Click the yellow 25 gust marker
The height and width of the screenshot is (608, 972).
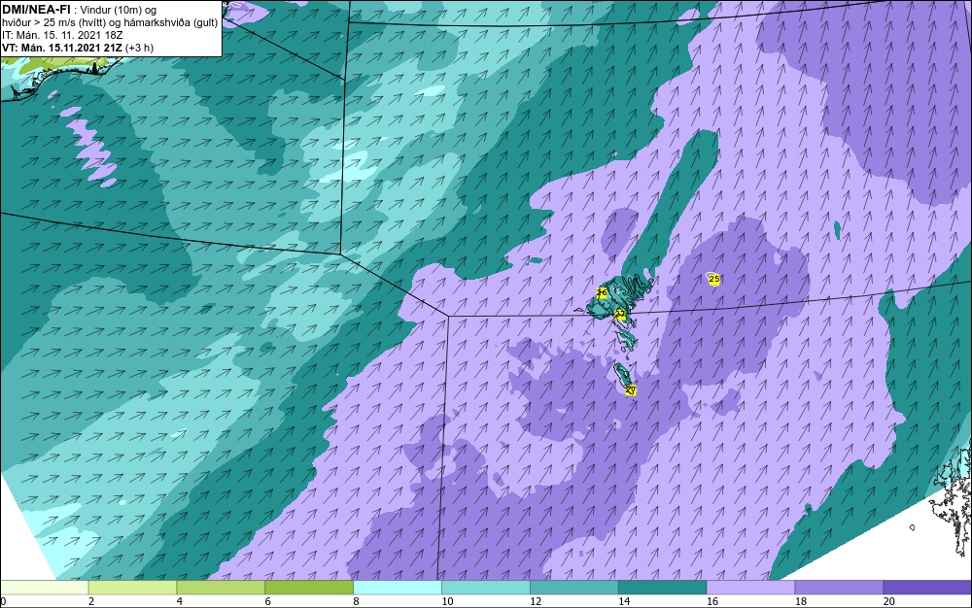[x=714, y=280]
